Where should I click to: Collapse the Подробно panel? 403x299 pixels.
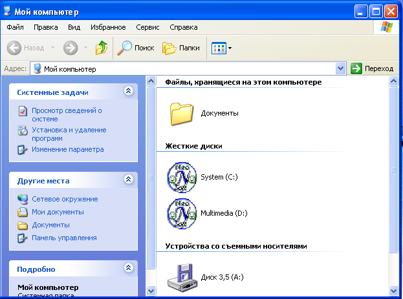129,267
